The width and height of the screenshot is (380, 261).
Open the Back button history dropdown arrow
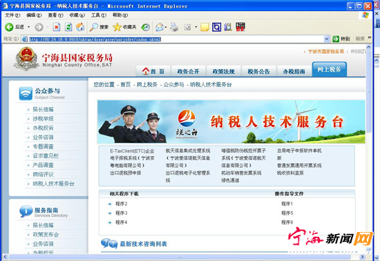[28, 27]
